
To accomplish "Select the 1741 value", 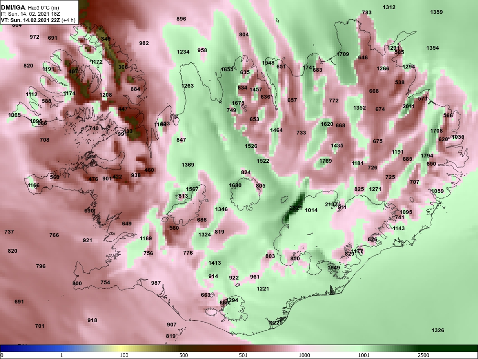I will tap(308, 67).
